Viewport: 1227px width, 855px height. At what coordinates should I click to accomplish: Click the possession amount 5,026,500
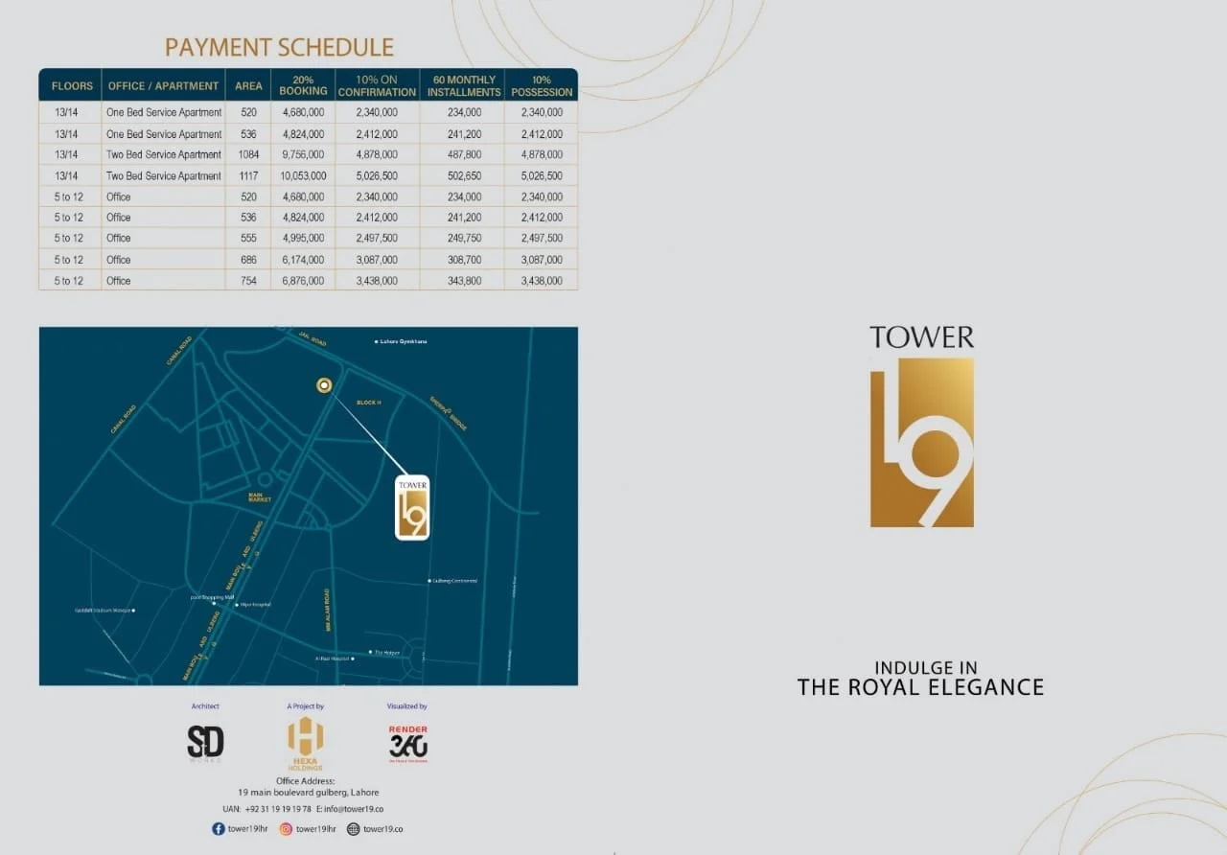542,175
